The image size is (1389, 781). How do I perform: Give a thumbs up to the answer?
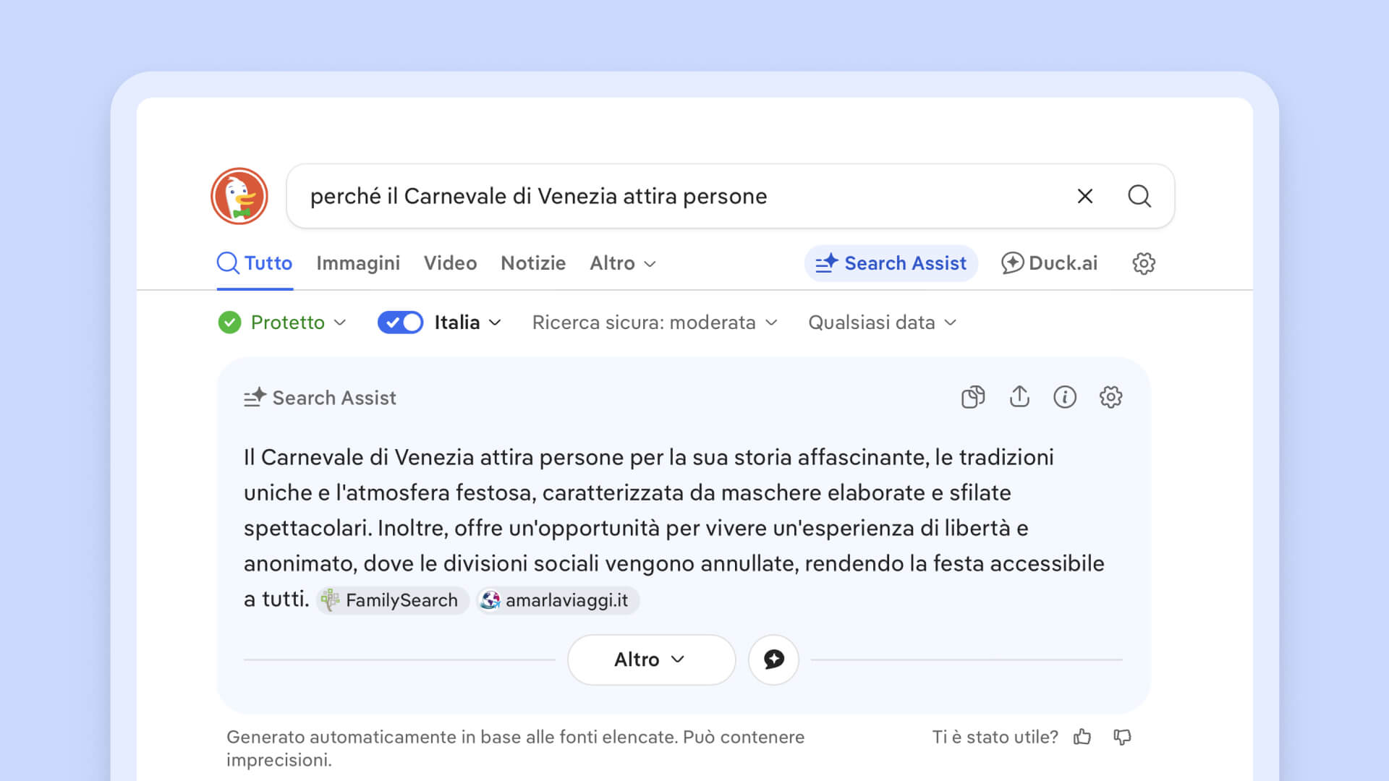(1083, 737)
